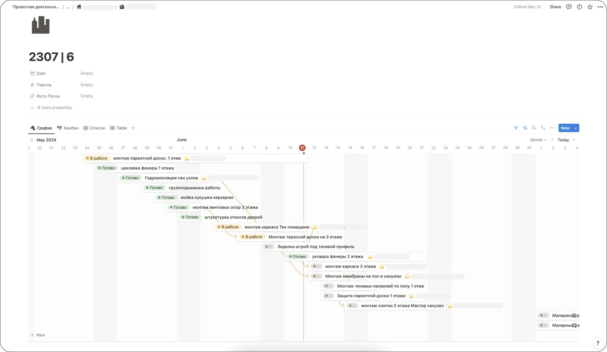Click the sort arrows icon
This screenshot has width=607, height=352.
tap(525, 128)
